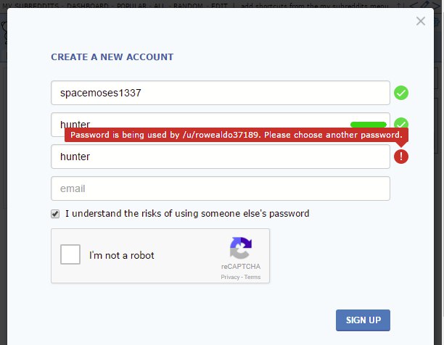Open the RANDOM link in the top bar
This screenshot has width=444, height=345.
(188, 5)
